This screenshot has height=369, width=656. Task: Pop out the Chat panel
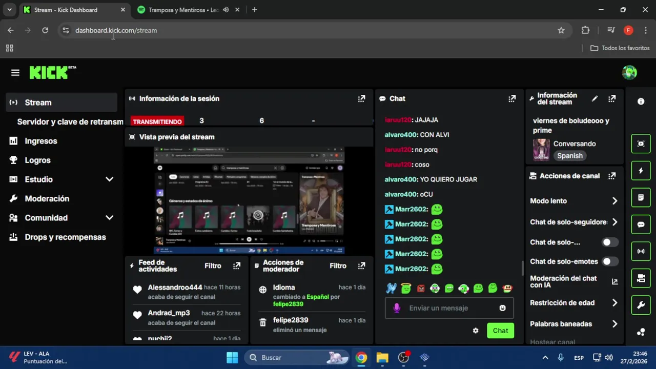(x=512, y=99)
